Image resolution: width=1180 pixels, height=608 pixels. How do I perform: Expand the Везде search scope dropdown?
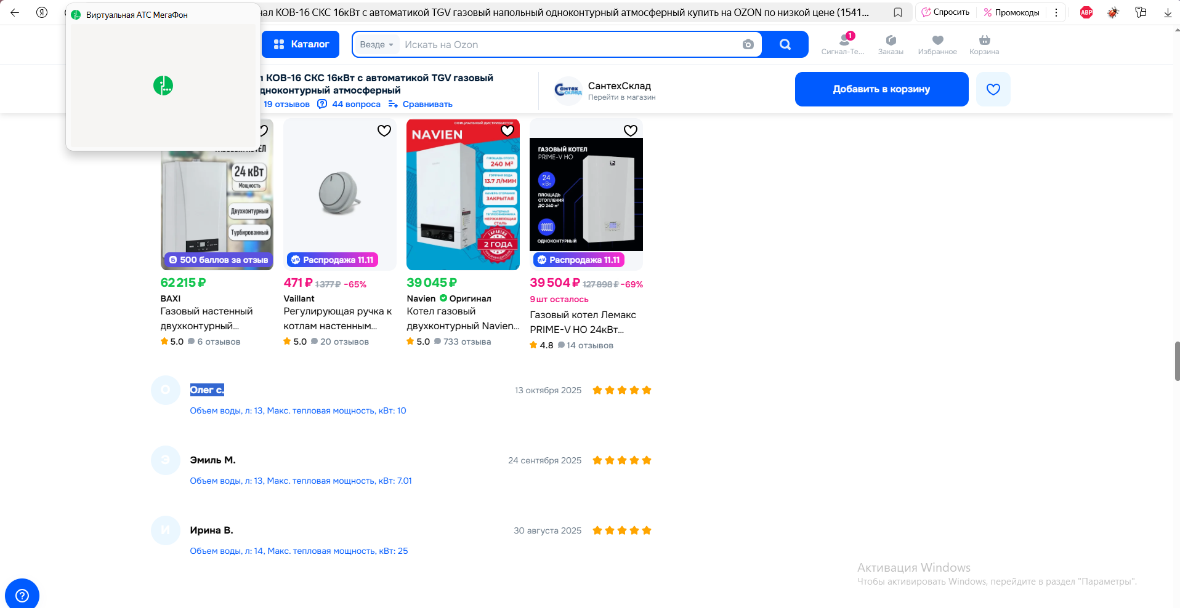point(376,44)
